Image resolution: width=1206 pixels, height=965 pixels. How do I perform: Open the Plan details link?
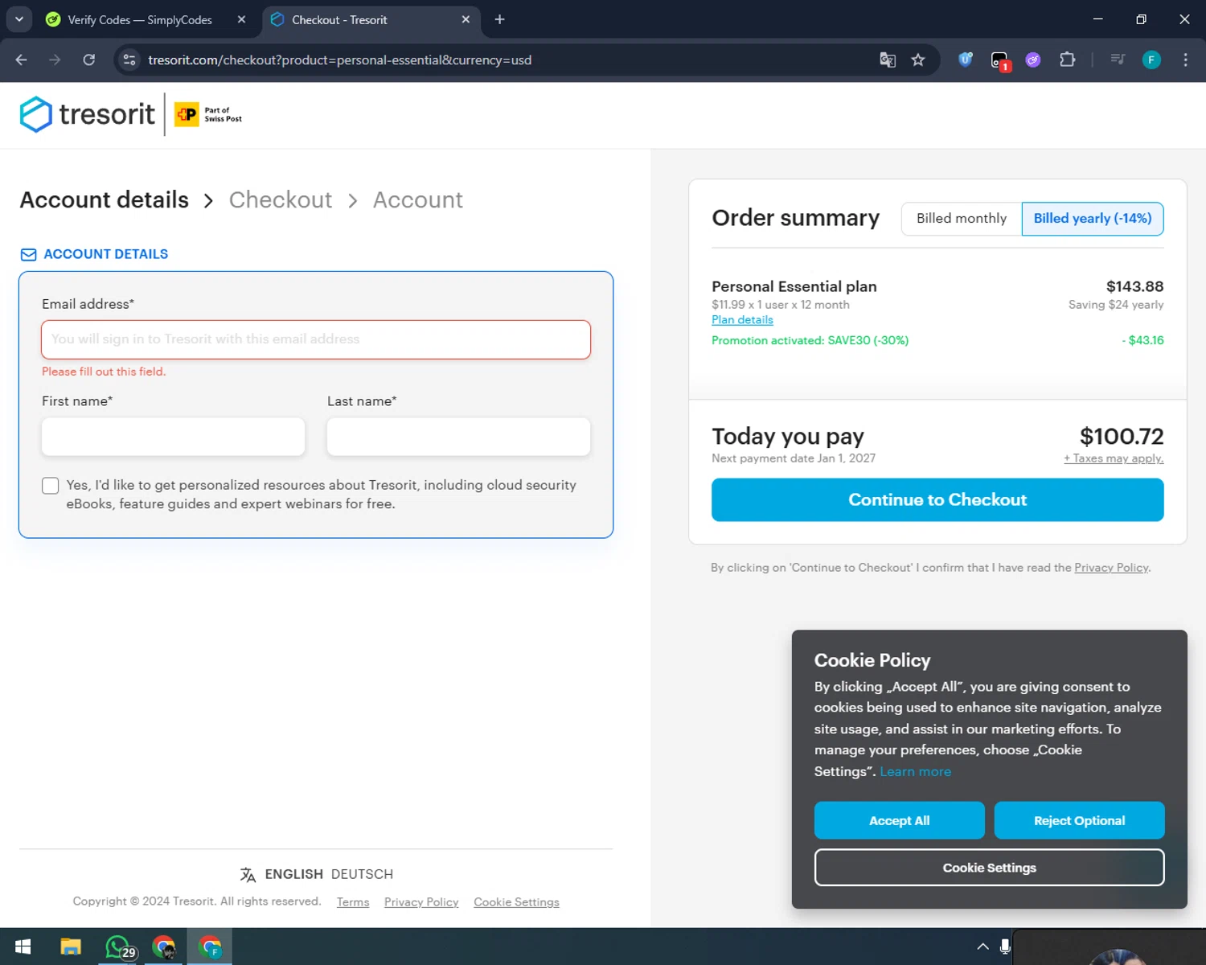[x=742, y=320]
